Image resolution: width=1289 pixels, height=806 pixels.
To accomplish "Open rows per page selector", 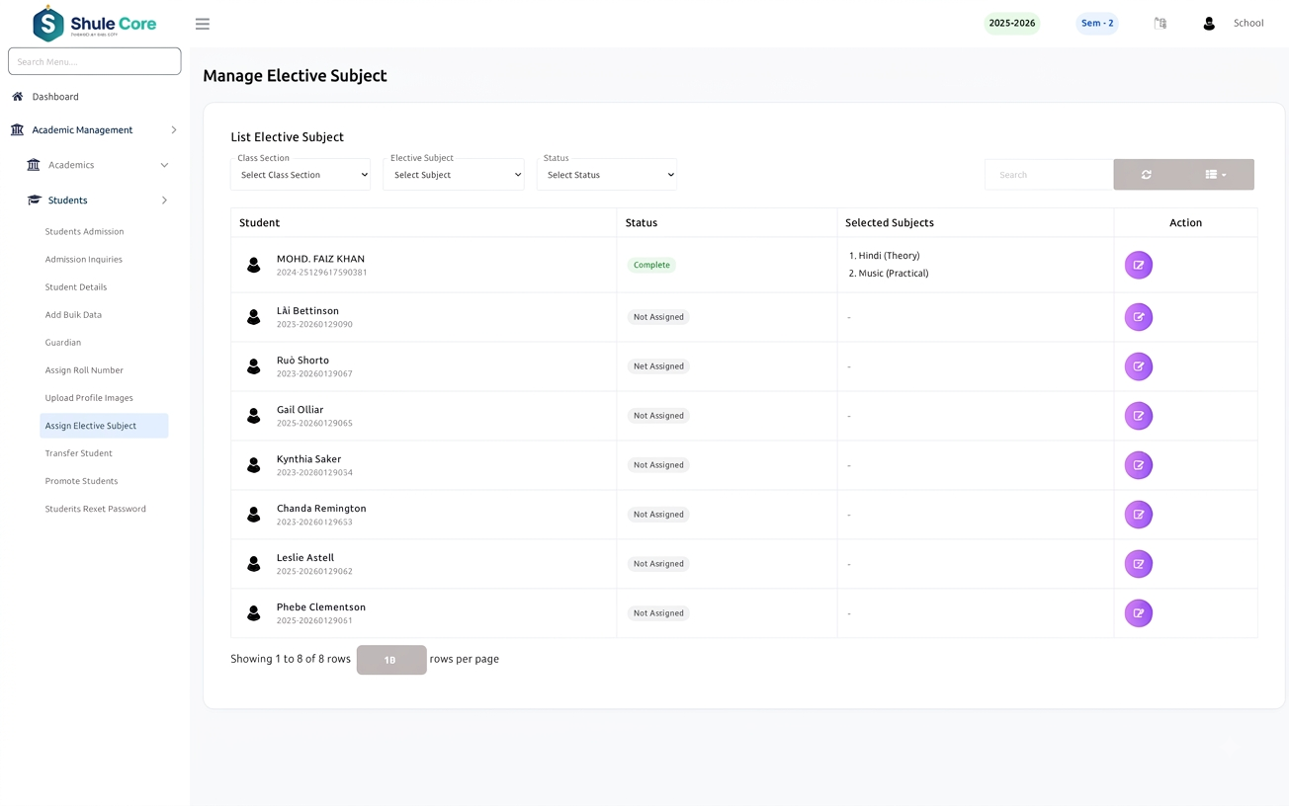I will pyautogui.click(x=391, y=660).
